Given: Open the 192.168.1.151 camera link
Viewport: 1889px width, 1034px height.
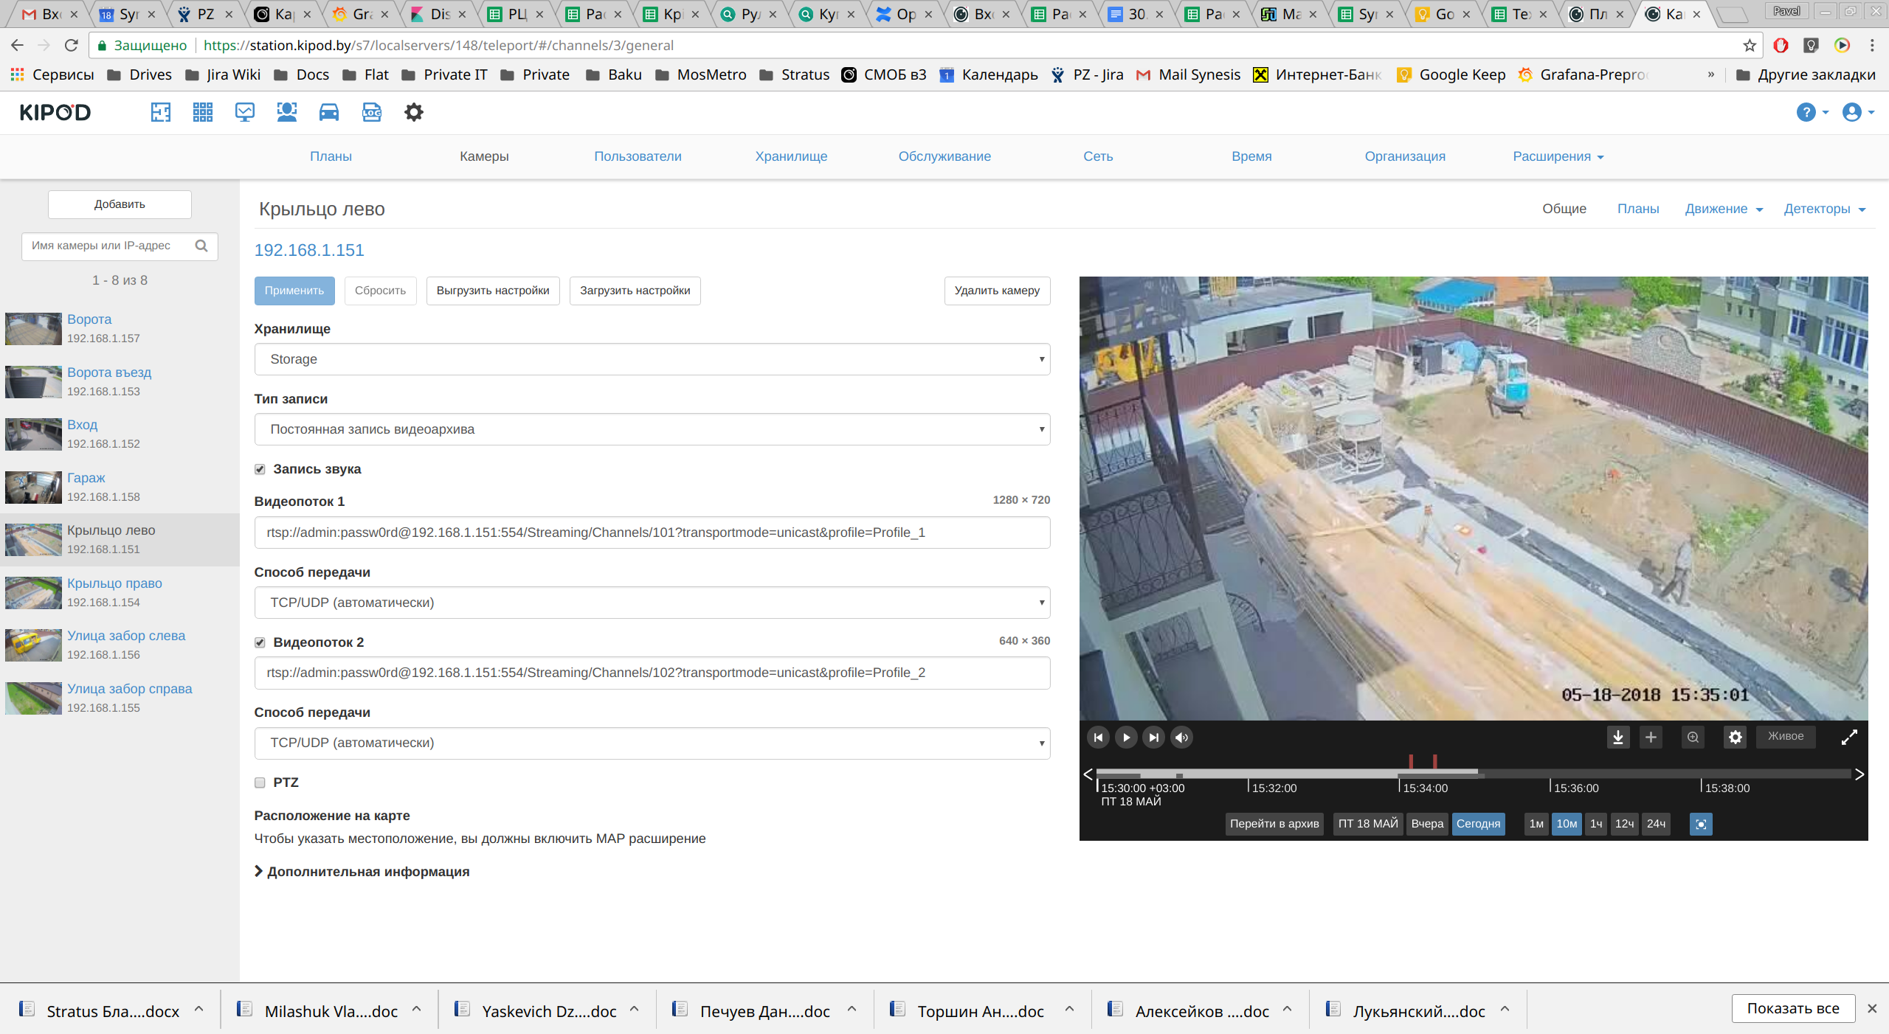Looking at the screenshot, I should click(x=309, y=250).
